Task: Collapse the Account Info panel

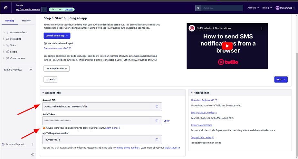Action: (x=43, y=93)
